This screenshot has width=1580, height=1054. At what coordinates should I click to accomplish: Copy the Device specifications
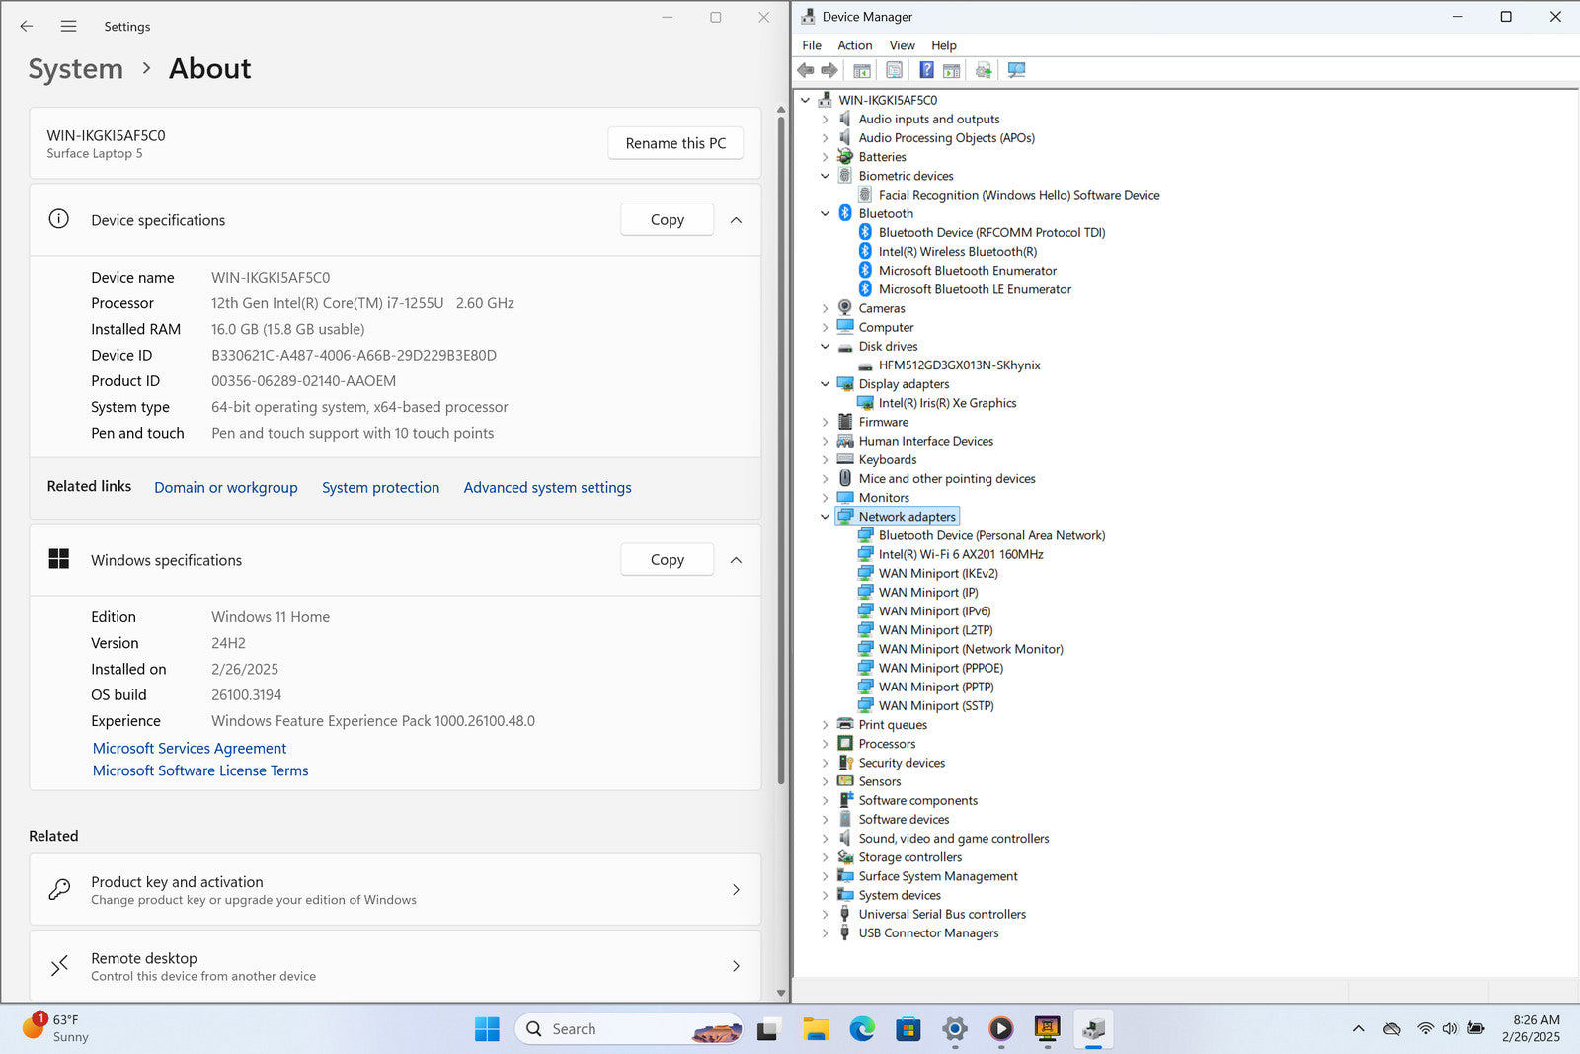coord(668,220)
